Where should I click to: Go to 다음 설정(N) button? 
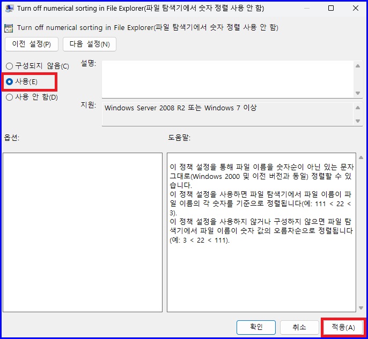click(x=90, y=44)
